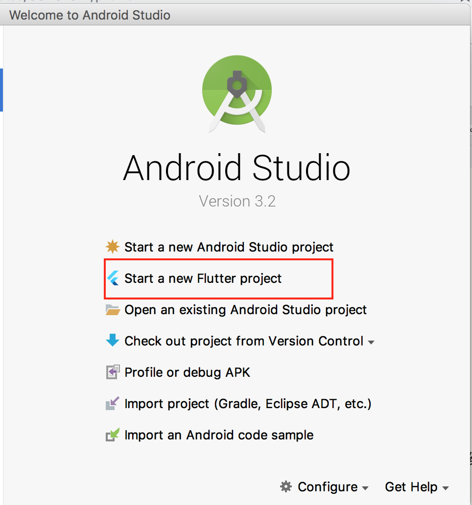Click the folder icon for opening projects
472x505 pixels.
point(113,310)
